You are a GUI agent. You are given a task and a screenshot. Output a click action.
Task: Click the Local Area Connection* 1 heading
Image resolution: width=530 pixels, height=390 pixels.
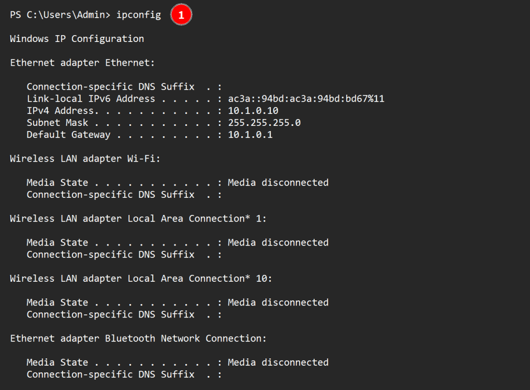tap(138, 219)
